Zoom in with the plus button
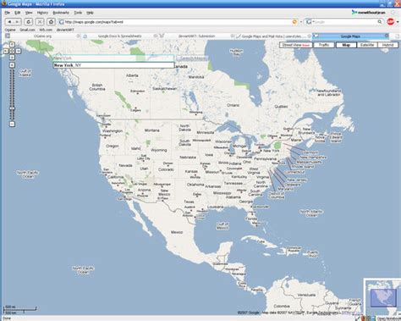401x321 pixels. (x=12, y=65)
